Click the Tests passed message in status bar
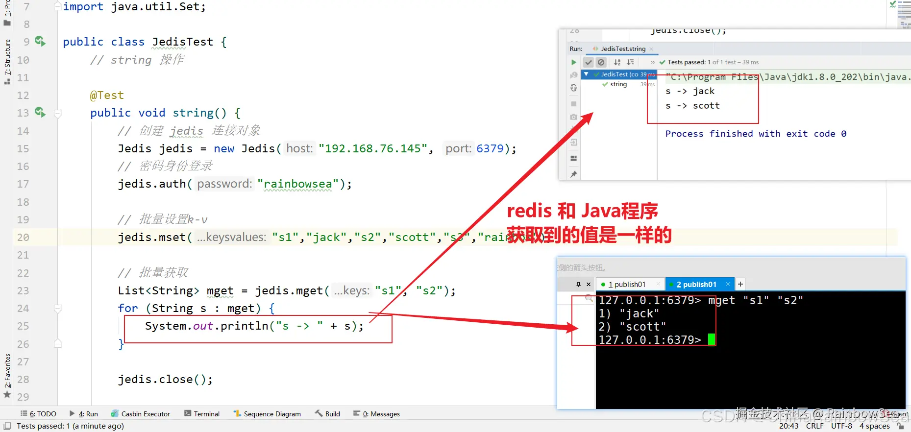 pyautogui.click(x=70, y=426)
